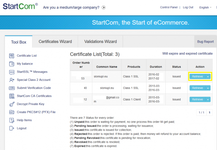
Task: Open StartCom CA Certificates link
Action: click(34, 96)
